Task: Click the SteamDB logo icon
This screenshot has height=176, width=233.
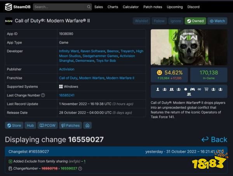Action: tap(8, 7)
